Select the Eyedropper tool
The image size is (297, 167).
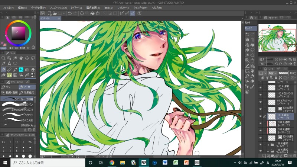(3, 64)
